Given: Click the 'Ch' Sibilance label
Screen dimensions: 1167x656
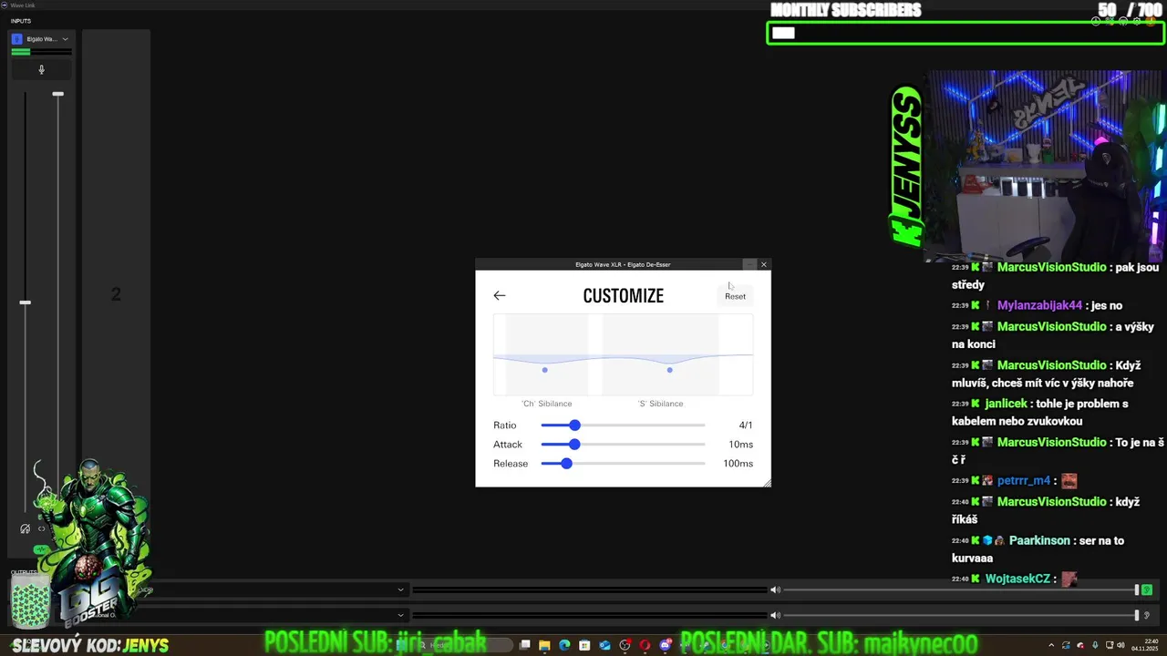Looking at the screenshot, I should (547, 404).
